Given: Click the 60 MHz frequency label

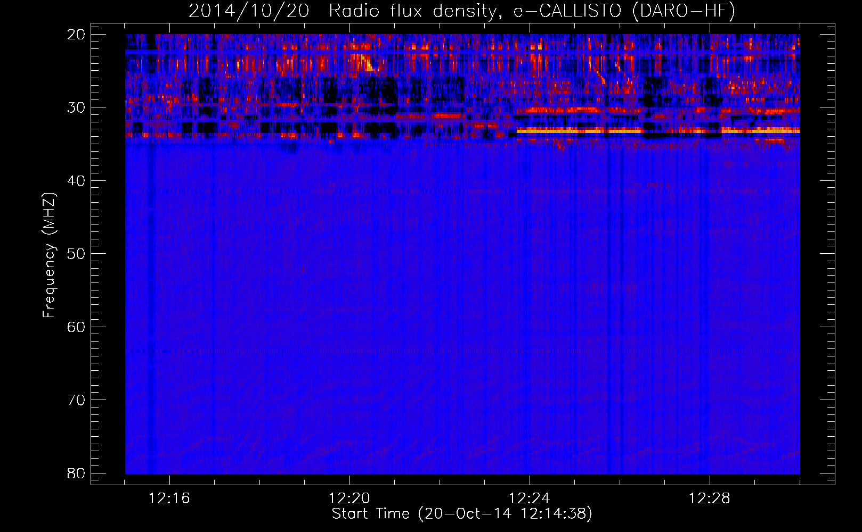Looking at the screenshot, I should (76, 327).
